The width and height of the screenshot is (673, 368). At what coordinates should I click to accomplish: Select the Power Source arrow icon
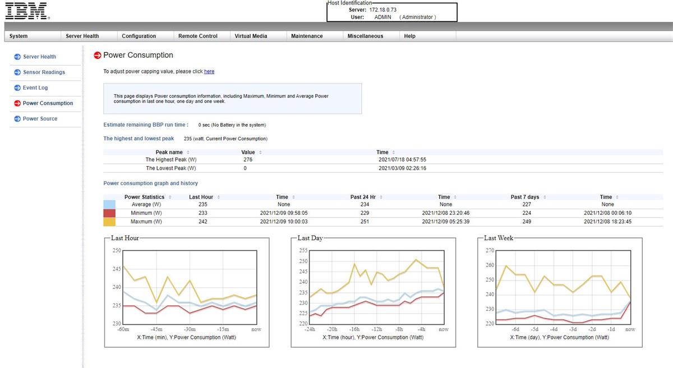pos(17,119)
